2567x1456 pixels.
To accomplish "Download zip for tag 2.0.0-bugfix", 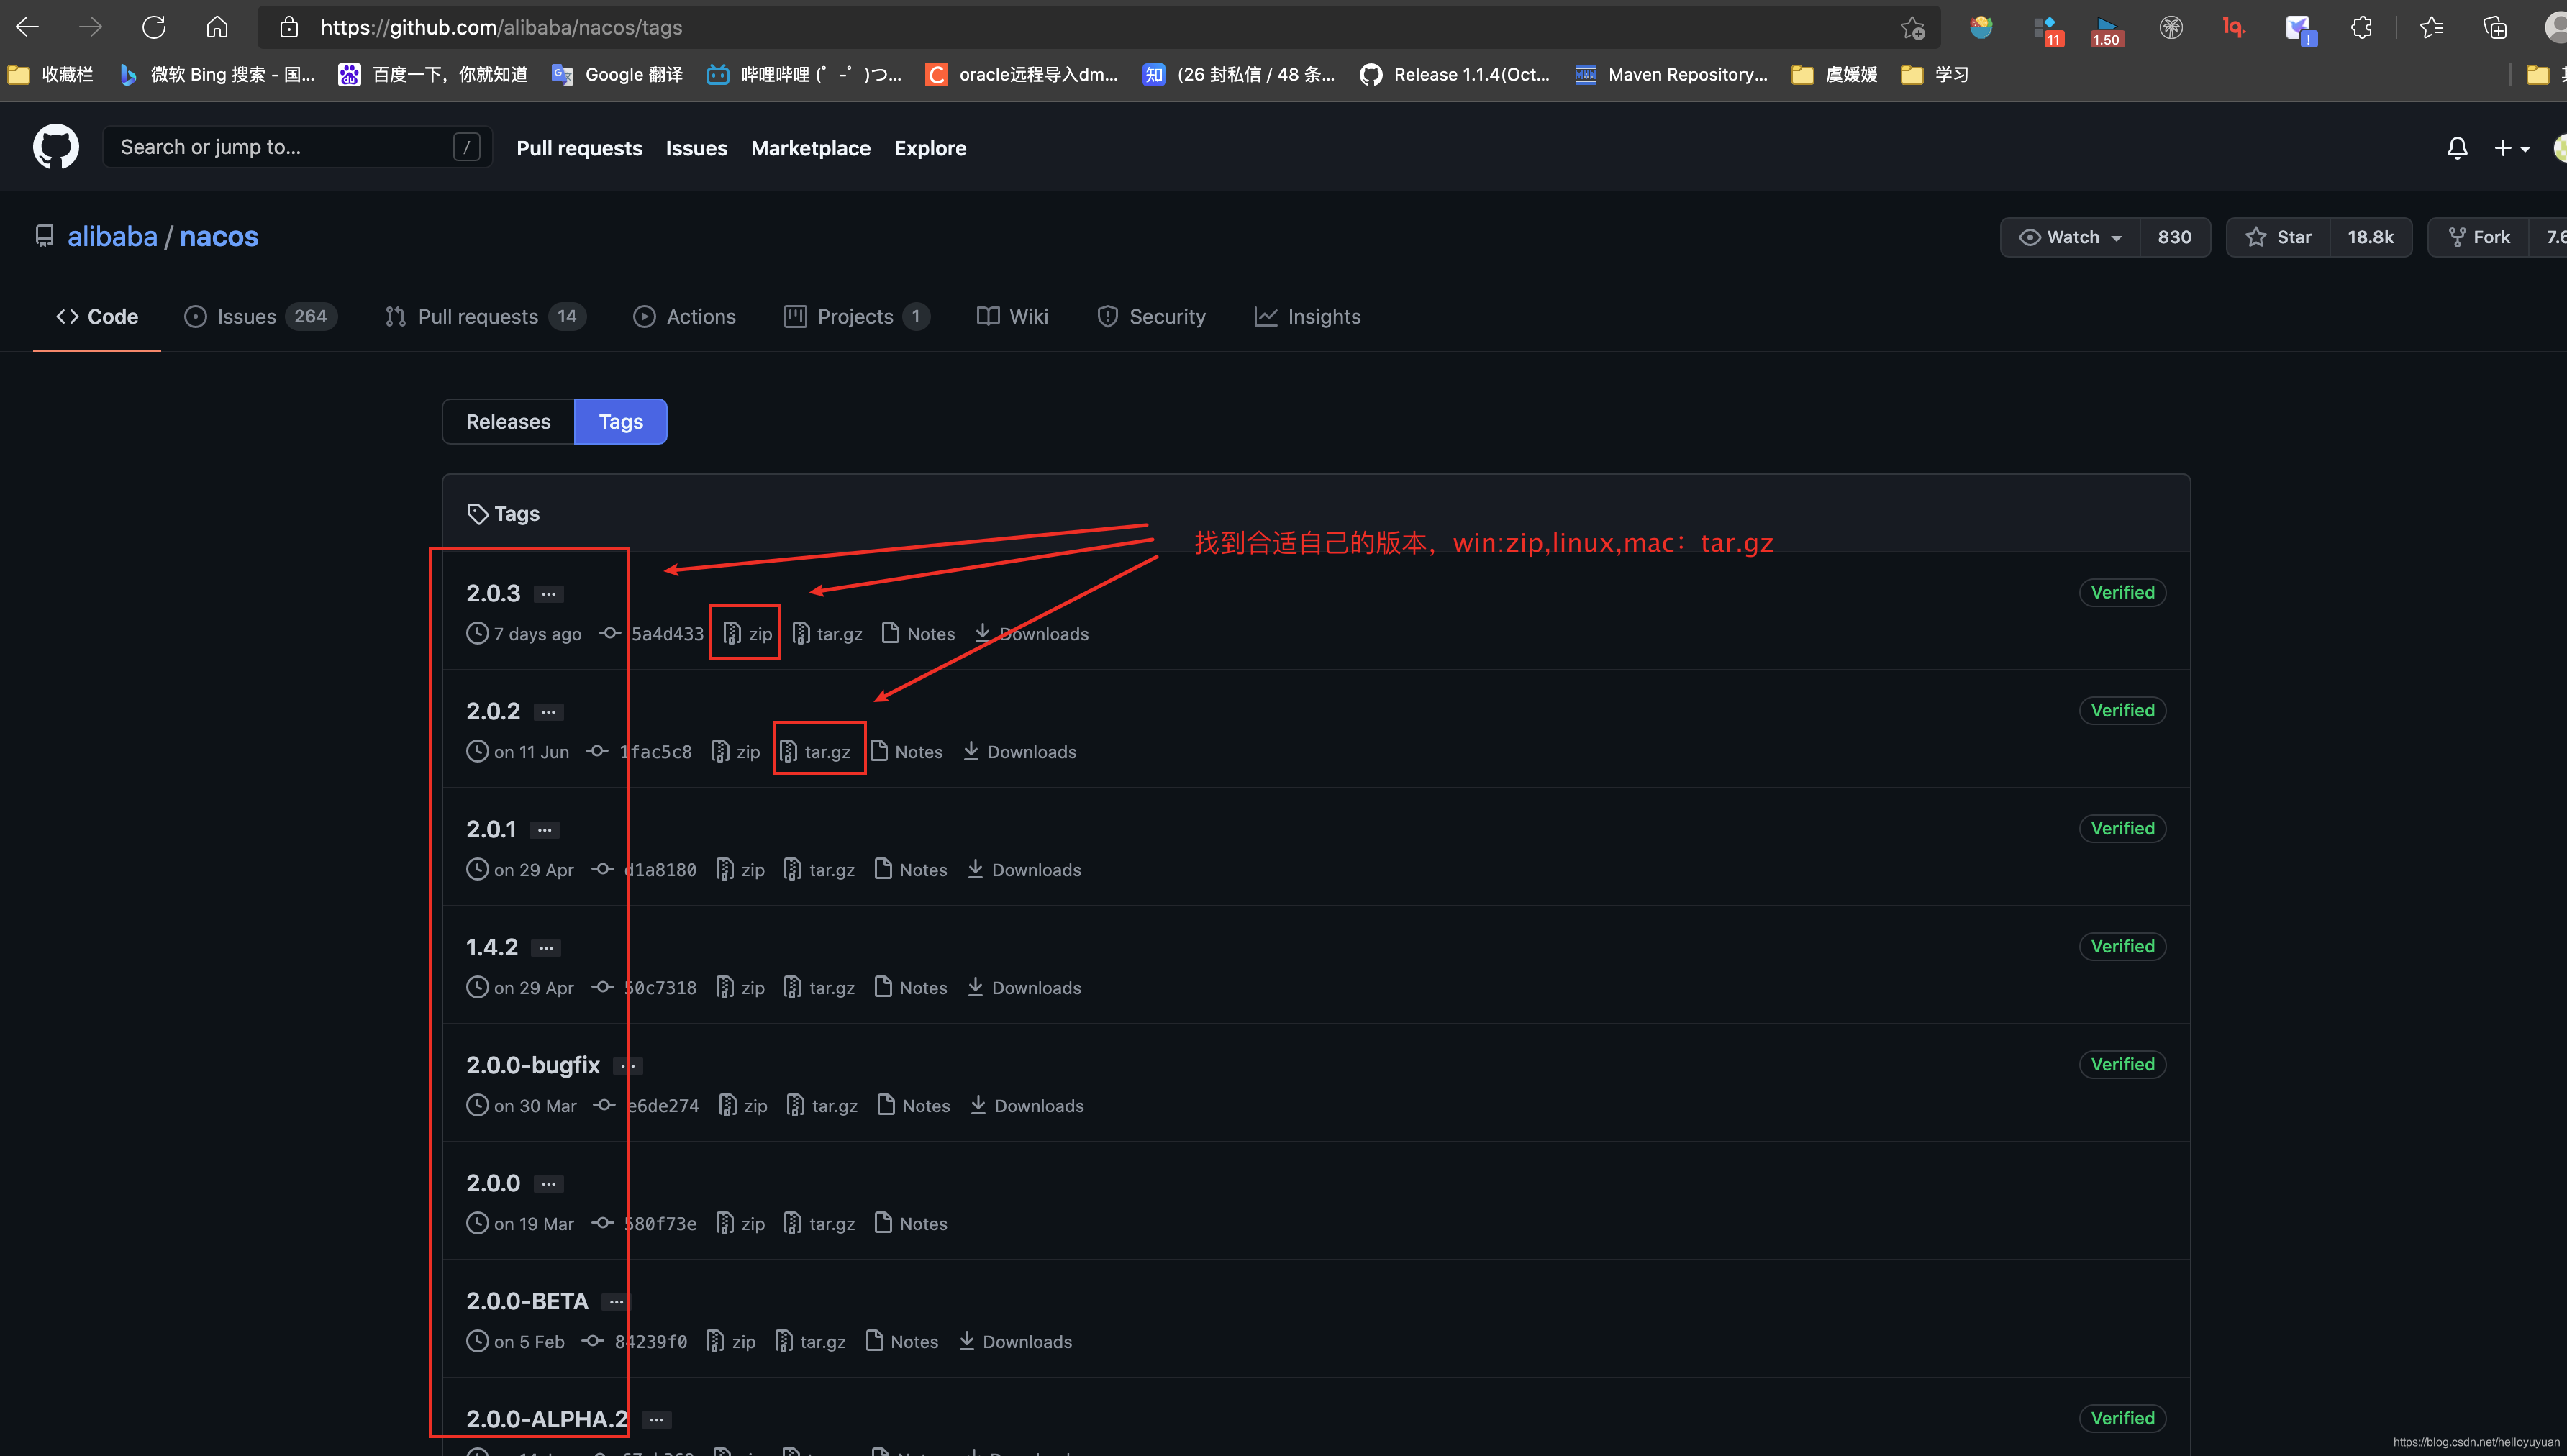I will [743, 1105].
